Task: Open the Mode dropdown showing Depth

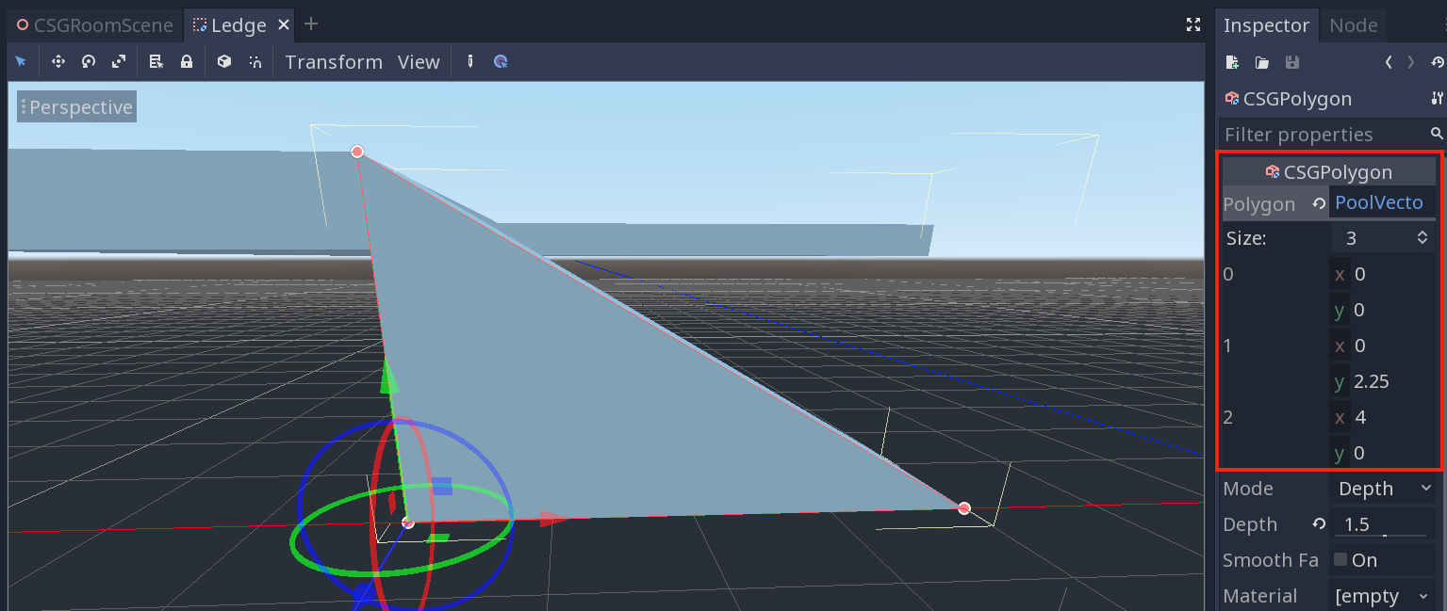Action: 1383,489
